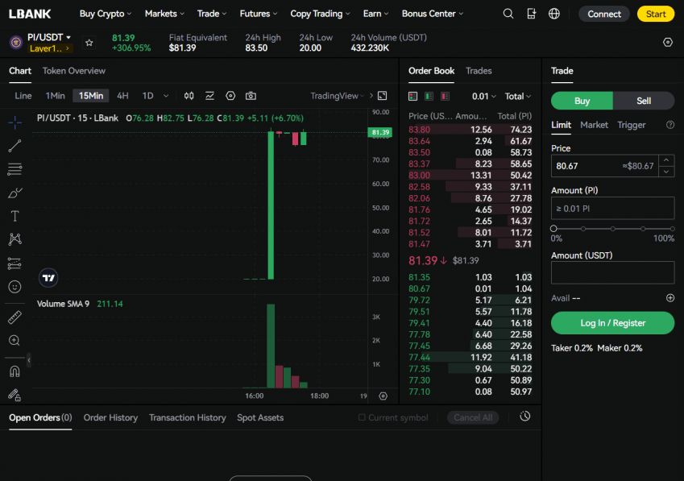This screenshot has height=481, width=684.
Task: Select the trend line drawing tool
Action: 15,146
